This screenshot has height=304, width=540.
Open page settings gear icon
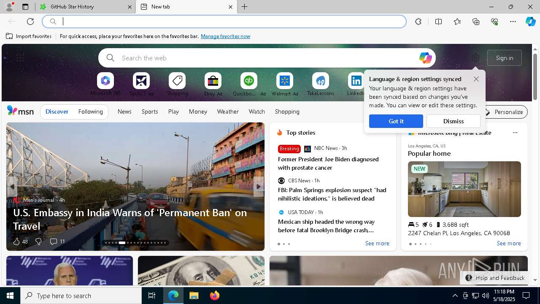(475, 58)
